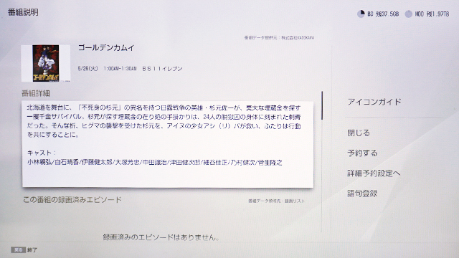Click the program description text box

coord(167,144)
